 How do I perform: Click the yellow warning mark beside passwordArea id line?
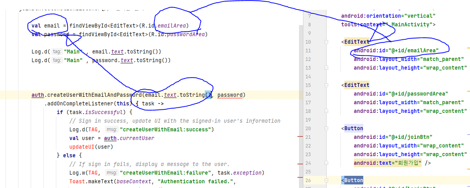click(x=468, y=90)
